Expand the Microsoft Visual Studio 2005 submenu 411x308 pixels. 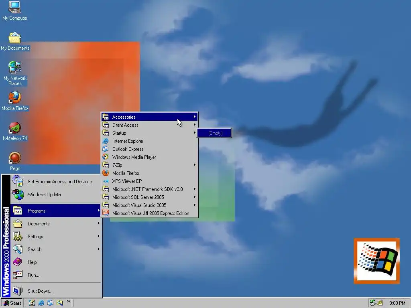point(149,205)
